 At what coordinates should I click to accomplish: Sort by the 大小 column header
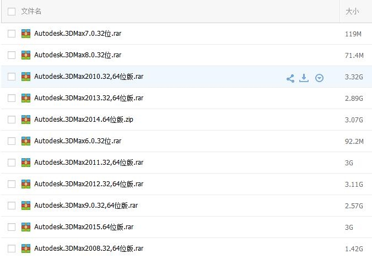(x=352, y=11)
